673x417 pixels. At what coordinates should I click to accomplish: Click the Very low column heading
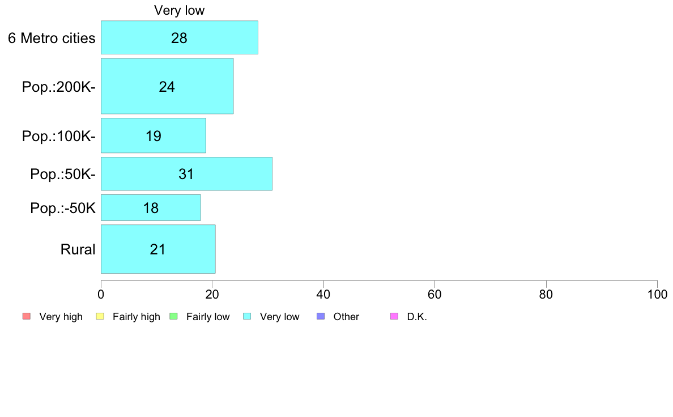[x=180, y=10]
